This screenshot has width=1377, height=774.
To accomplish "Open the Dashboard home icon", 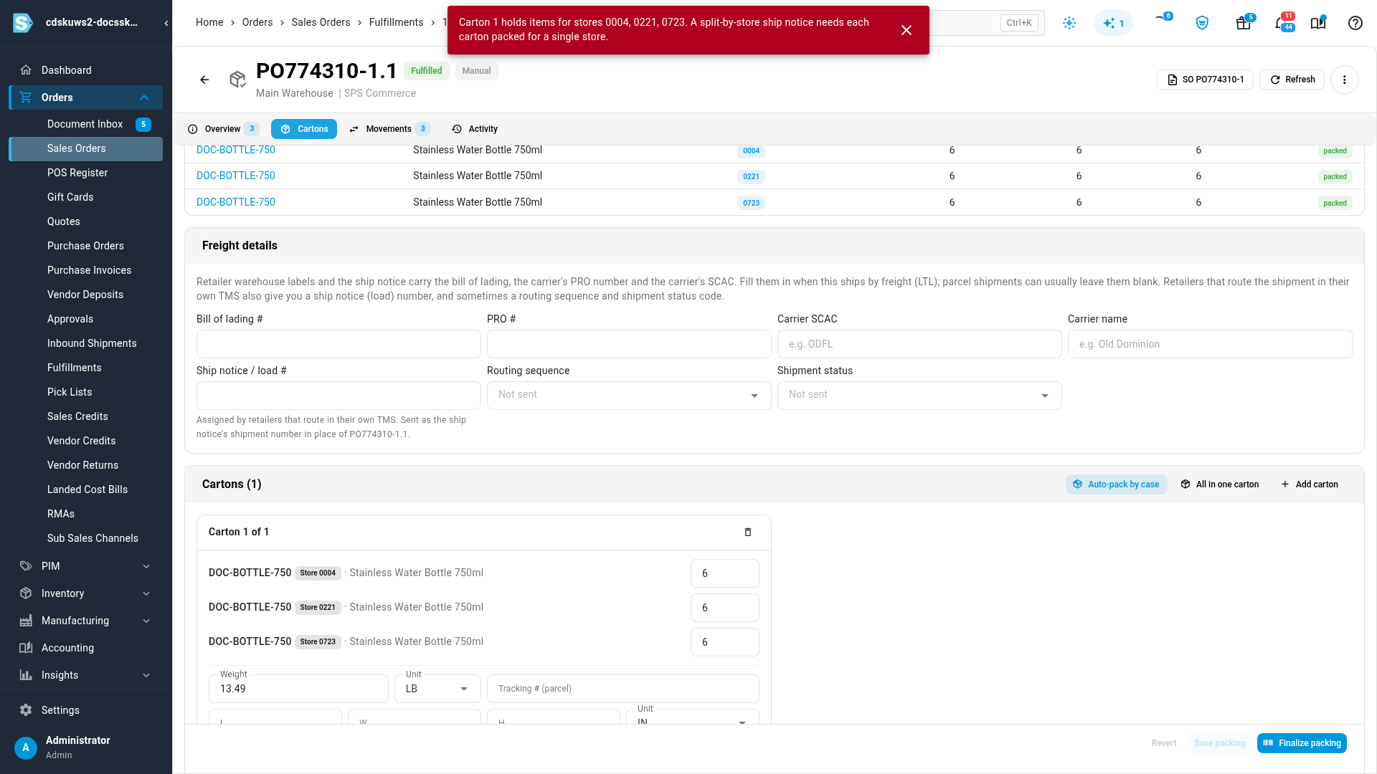I will coord(26,70).
